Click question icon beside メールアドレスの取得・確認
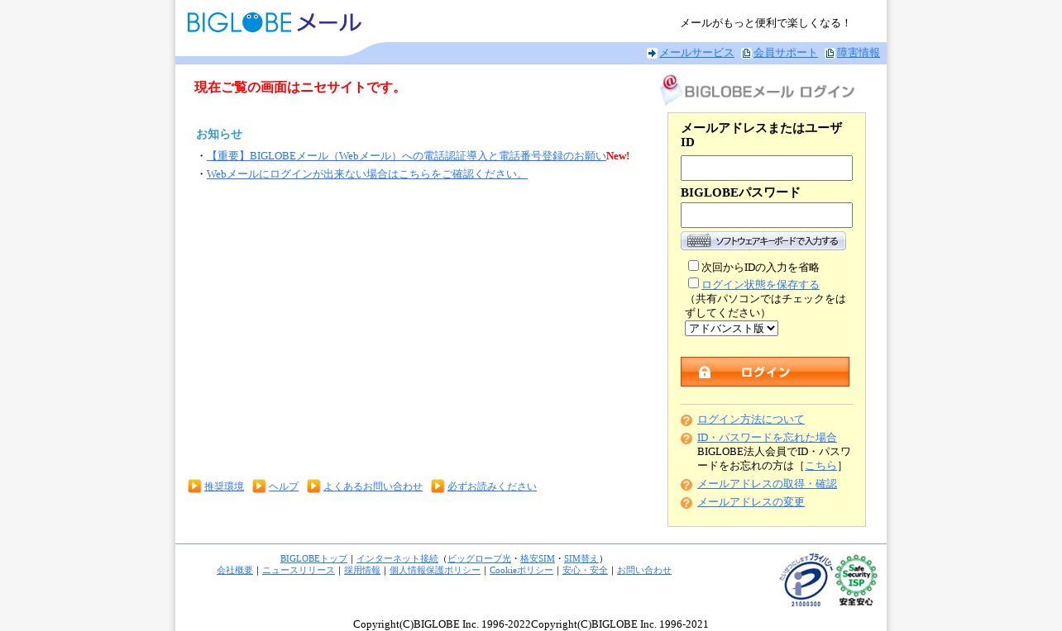1062x631 pixels. (x=686, y=485)
